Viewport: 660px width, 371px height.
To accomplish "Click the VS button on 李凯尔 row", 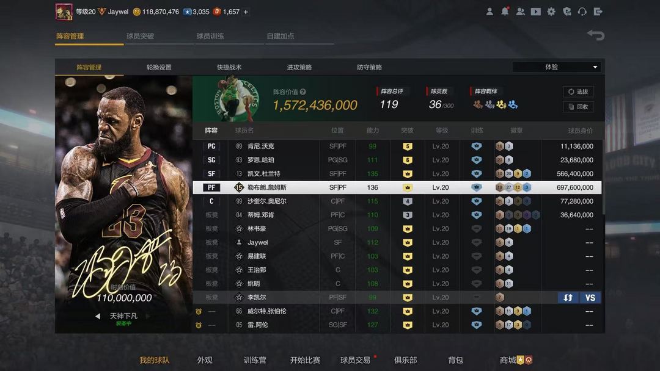I will pos(590,298).
